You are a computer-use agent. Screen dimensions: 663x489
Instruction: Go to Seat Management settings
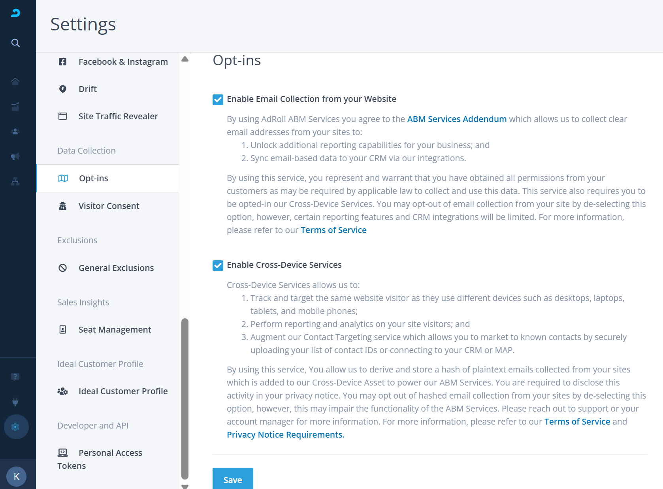point(115,330)
